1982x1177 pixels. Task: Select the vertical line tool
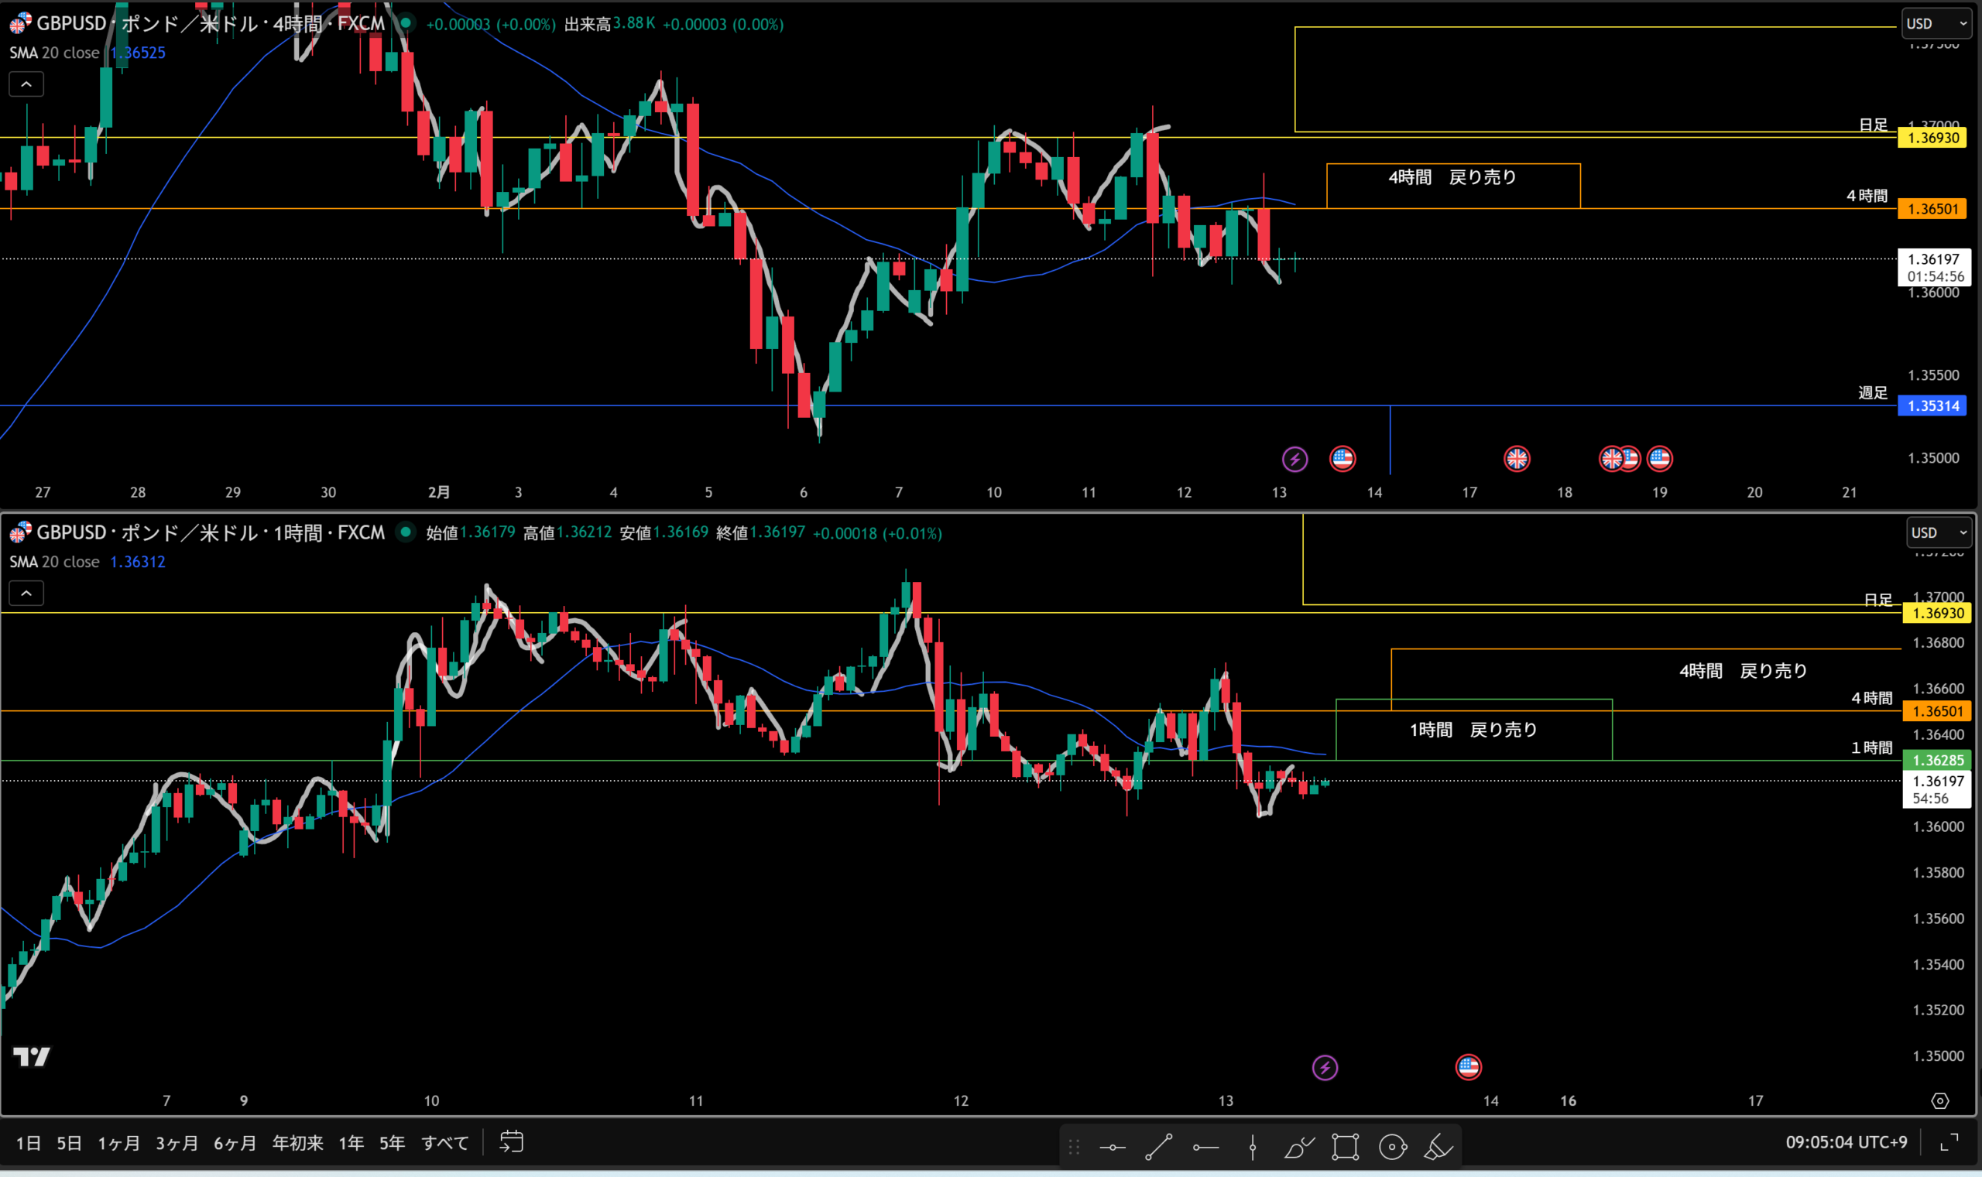point(1252,1147)
